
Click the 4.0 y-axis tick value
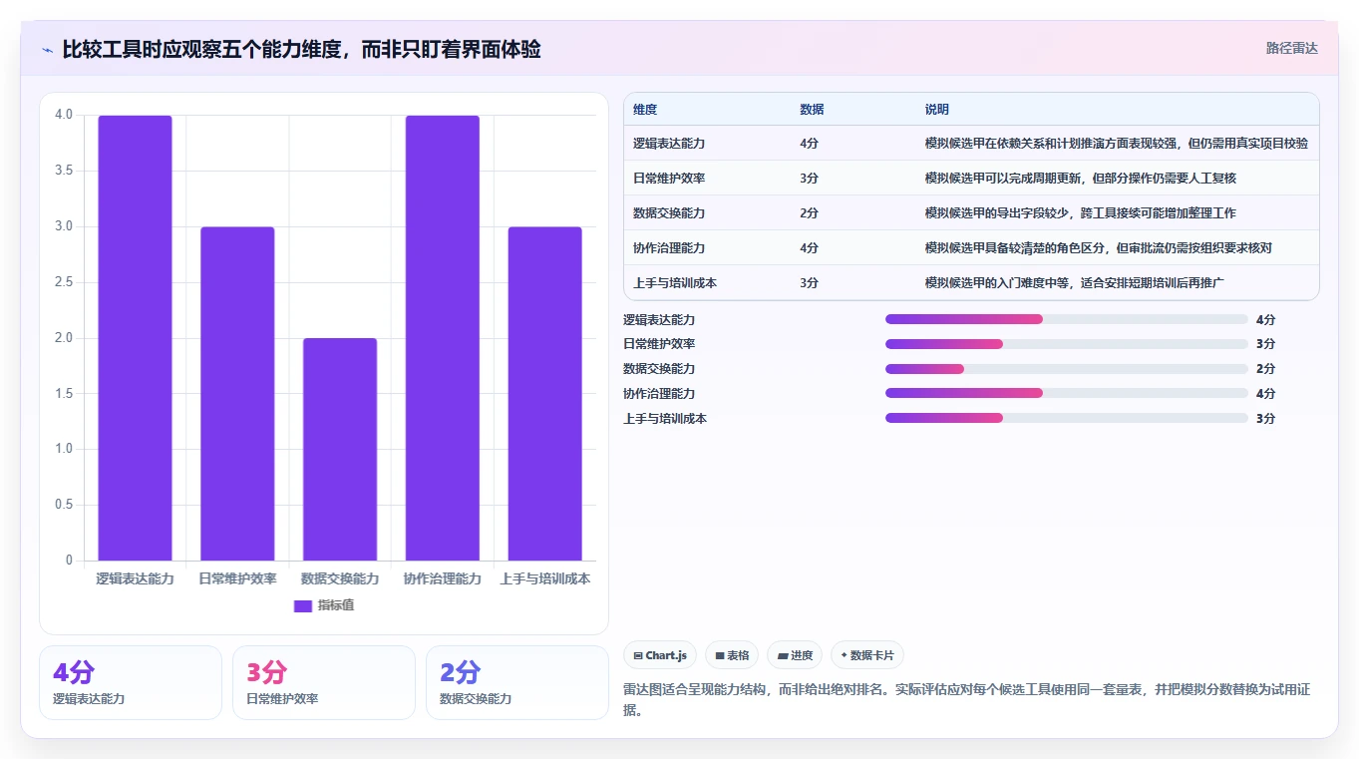click(x=64, y=115)
